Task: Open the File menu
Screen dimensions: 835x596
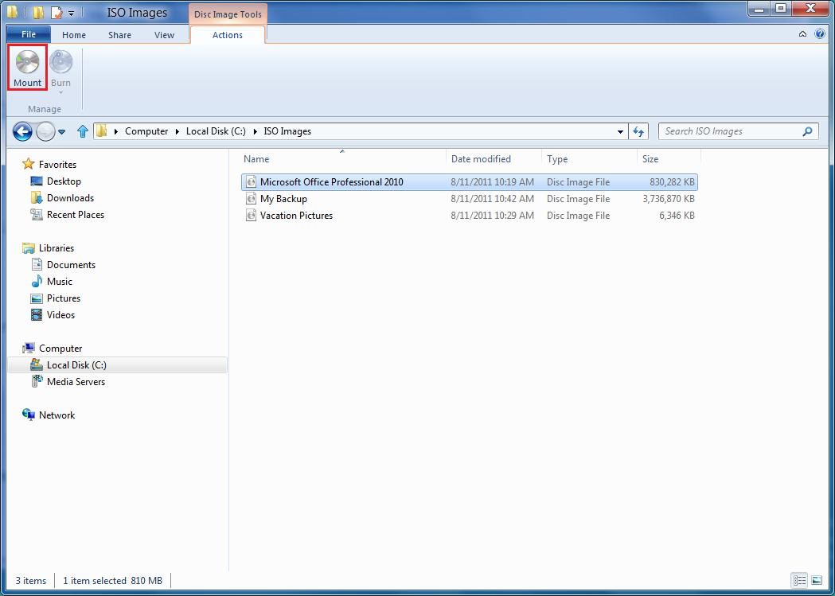Action: coord(28,34)
